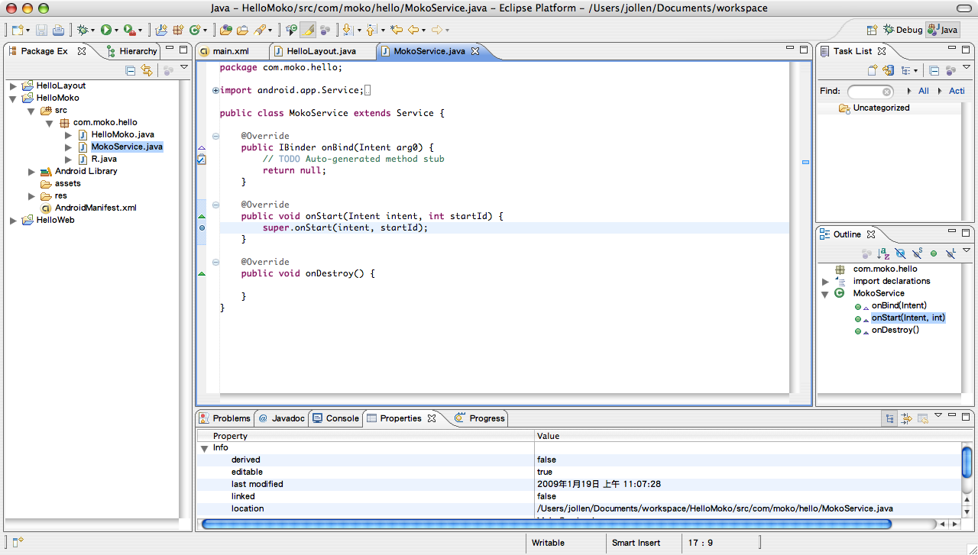Image resolution: width=978 pixels, height=555 pixels.
Task: Click the Back navigation arrow icon
Action: click(x=413, y=30)
